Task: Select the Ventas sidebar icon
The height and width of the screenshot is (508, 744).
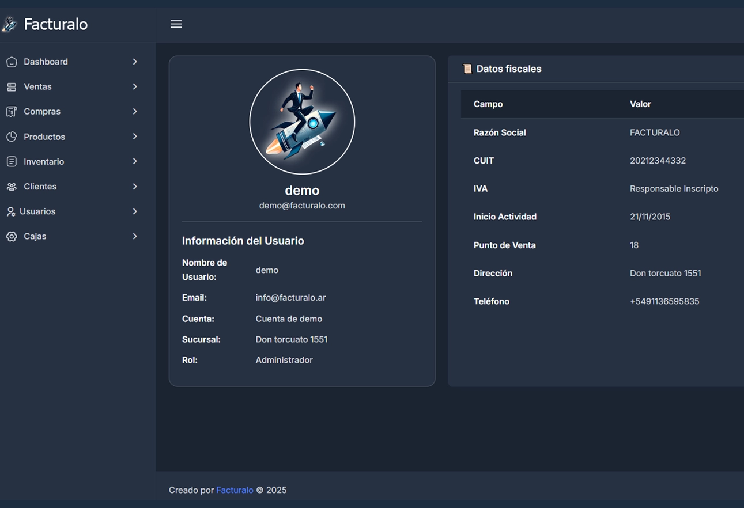Action: coord(12,86)
